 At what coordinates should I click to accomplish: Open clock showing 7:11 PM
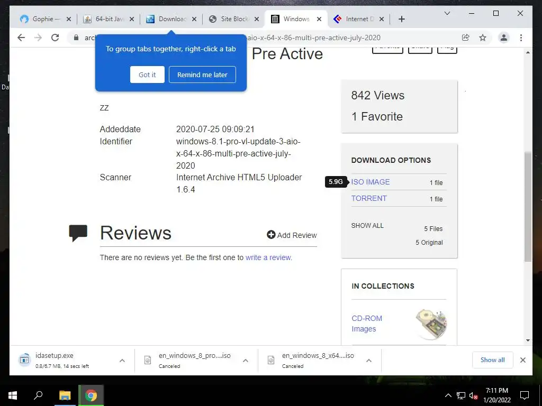(x=497, y=395)
